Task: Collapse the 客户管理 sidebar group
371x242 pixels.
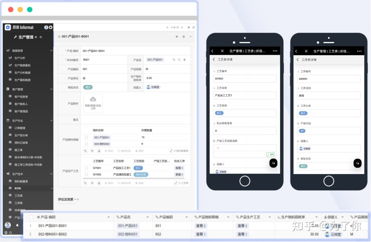Action: (51, 89)
